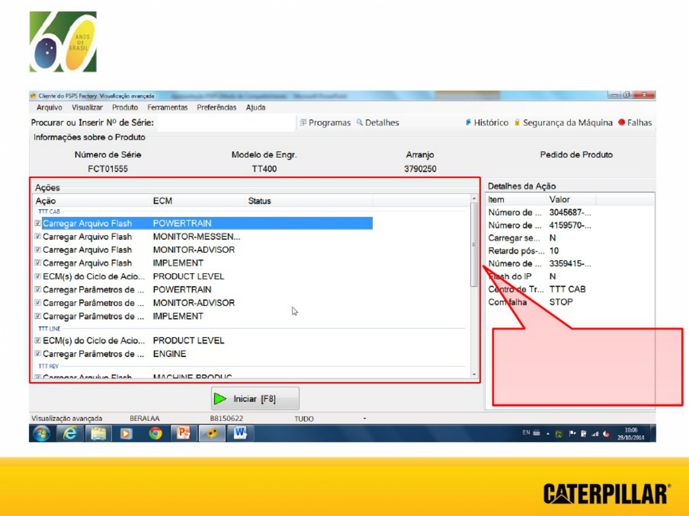Open the Ajuda menu
This screenshot has width=689, height=516.
256,108
